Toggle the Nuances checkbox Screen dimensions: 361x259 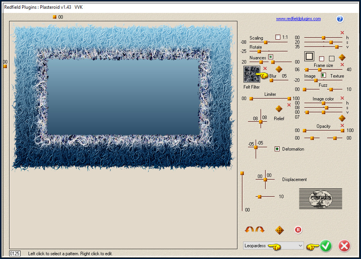coord(271,57)
